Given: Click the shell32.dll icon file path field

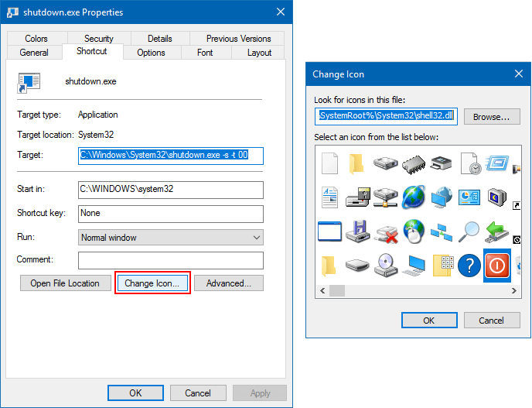Looking at the screenshot, I should (x=386, y=117).
